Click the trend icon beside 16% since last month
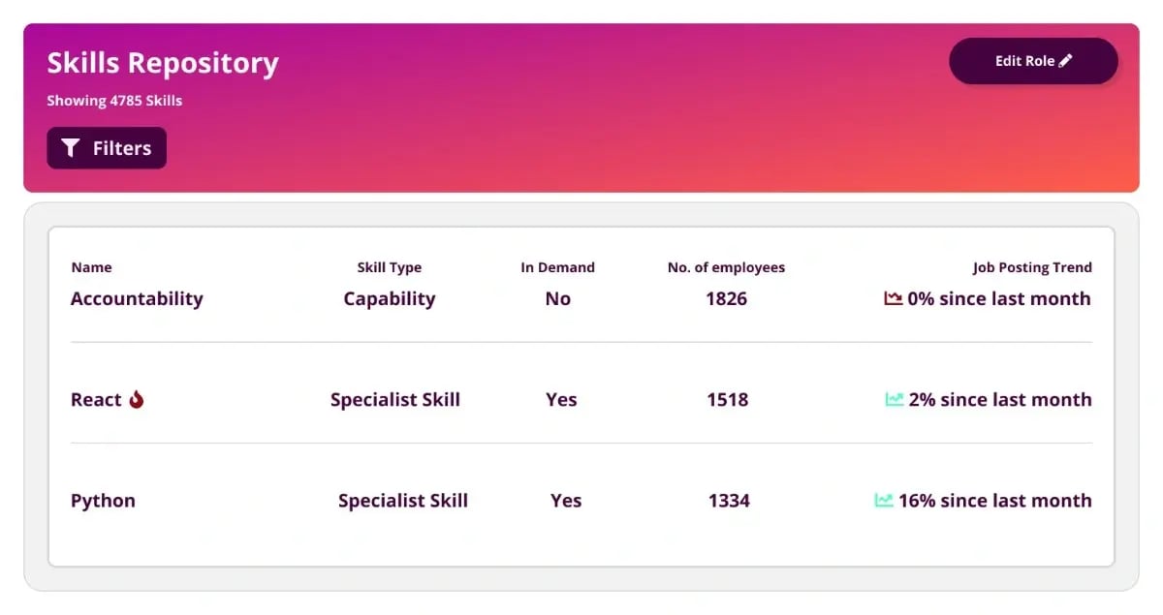The width and height of the screenshot is (1163, 615). [x=884, y=501]
